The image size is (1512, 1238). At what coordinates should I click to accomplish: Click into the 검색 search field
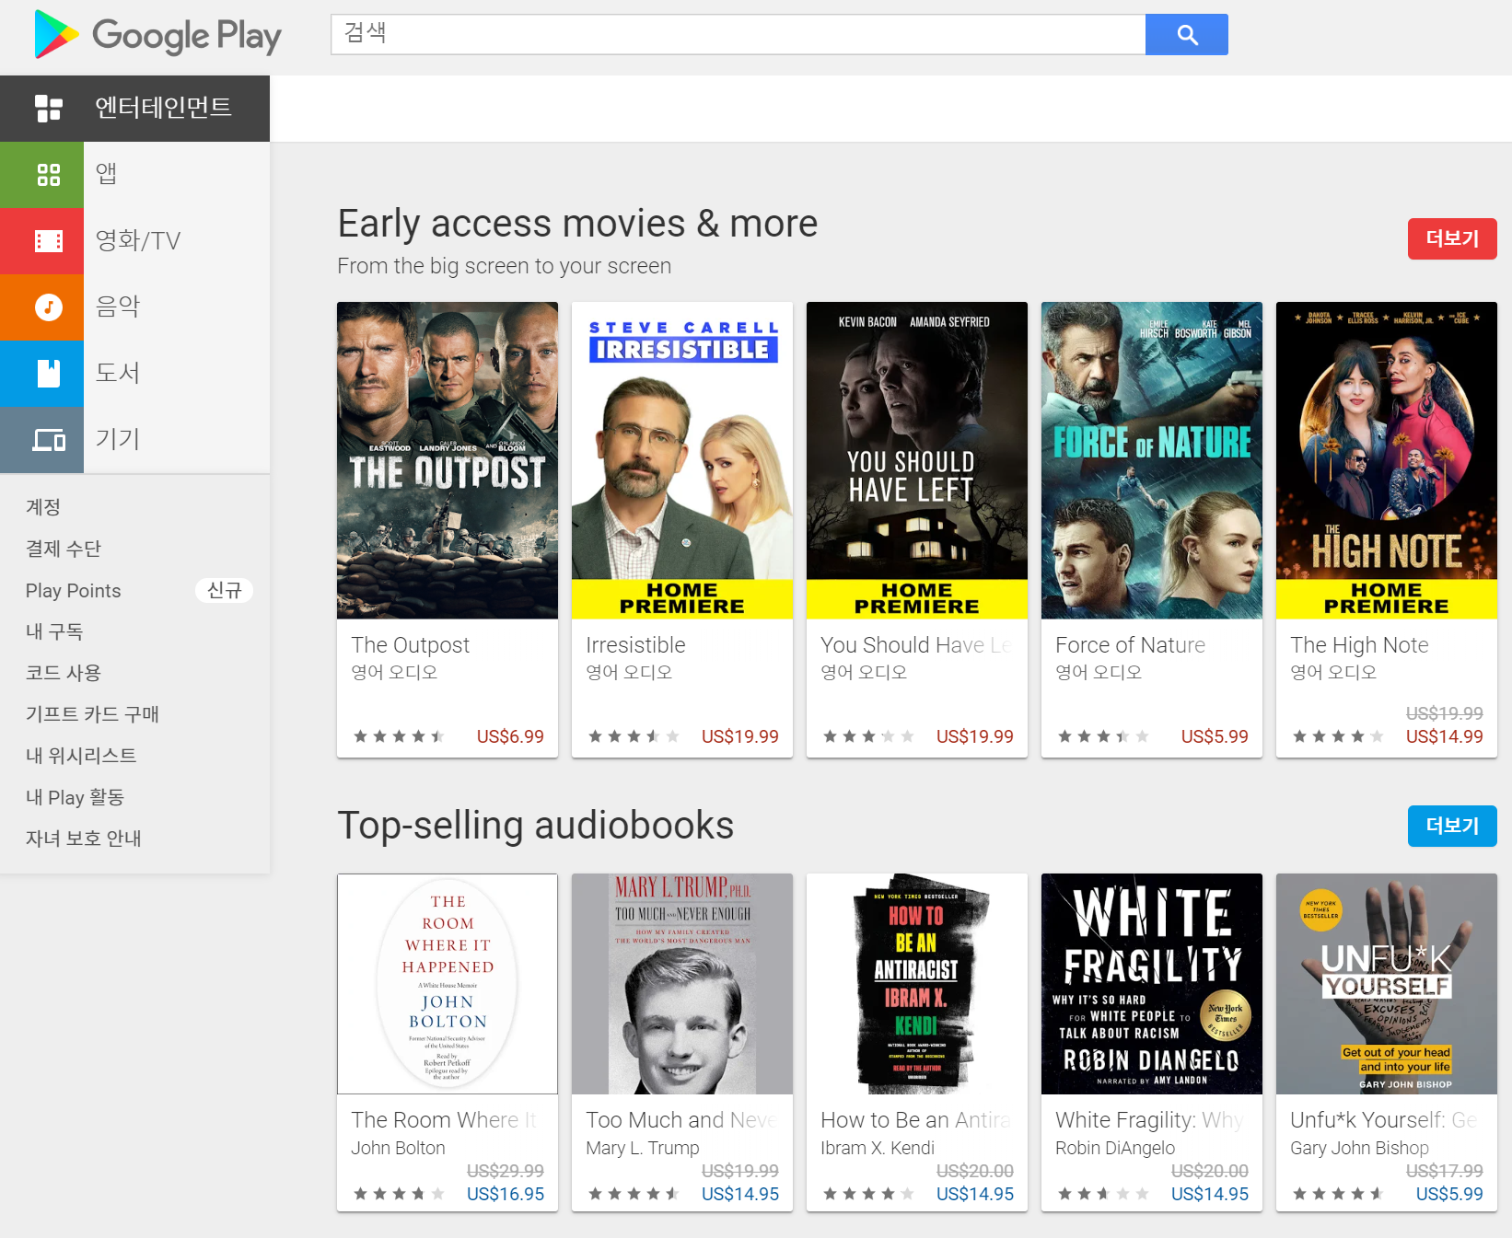point(738,35)
